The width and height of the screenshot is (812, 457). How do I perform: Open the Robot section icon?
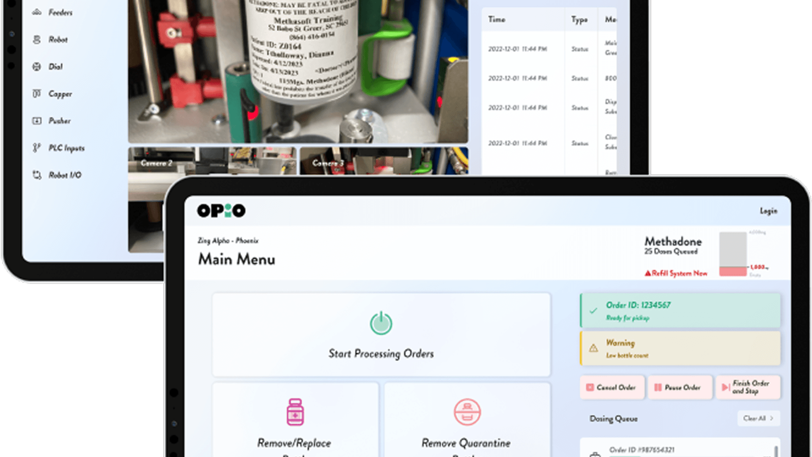[37, 39]
